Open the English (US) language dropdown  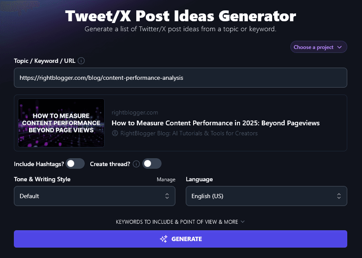(x=266, y=196)
